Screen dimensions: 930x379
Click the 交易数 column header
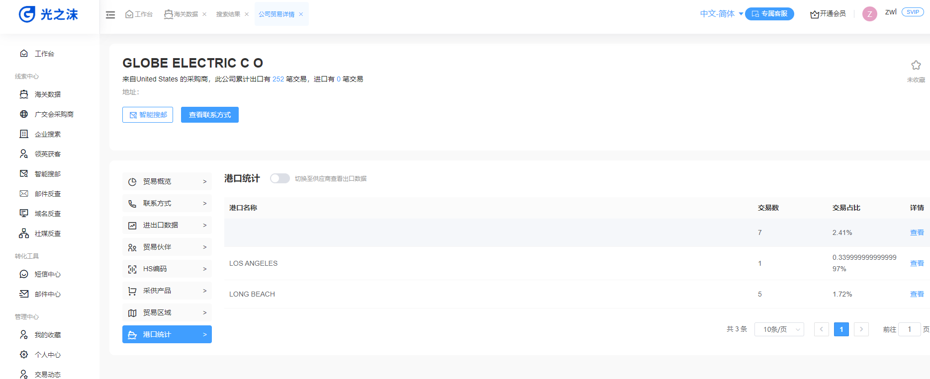pos(768,208)
